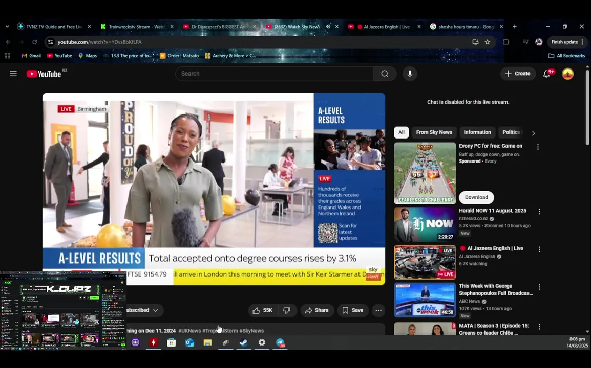Open File Explorer from the taskbar
This screenshot has width=591, height=368.
click(207, 342)
